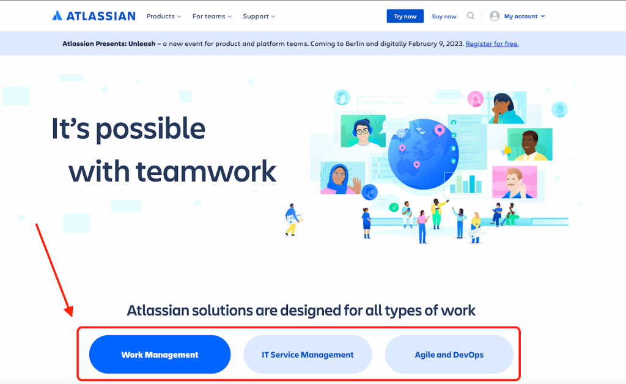Expand the For teams menu
Screen dimensions: 626x384
tap(208, 17)
